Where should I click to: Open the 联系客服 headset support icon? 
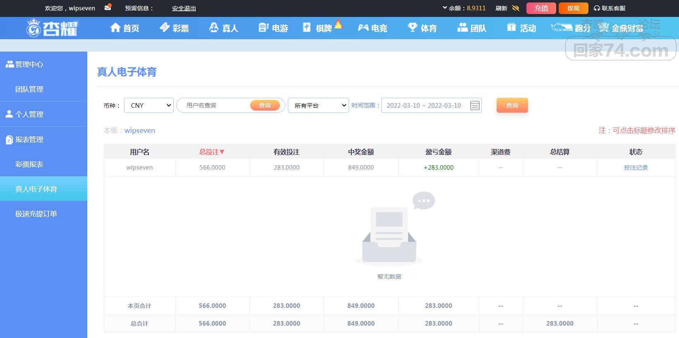point(597,8)
